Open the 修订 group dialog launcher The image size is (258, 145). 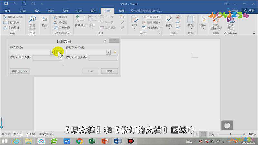[x=160, y=34]
